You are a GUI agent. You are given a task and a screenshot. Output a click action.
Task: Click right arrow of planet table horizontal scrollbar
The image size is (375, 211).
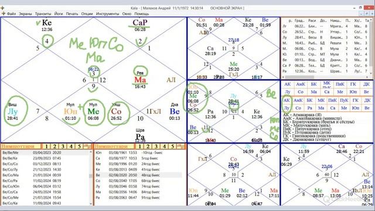point(367,77)
